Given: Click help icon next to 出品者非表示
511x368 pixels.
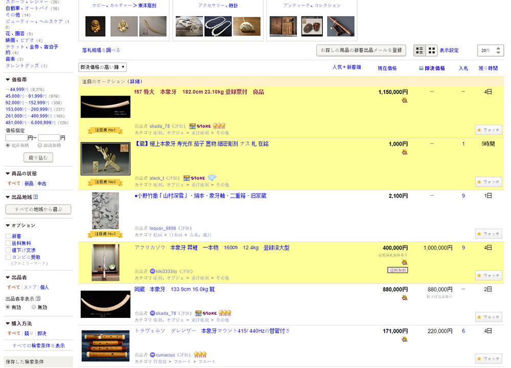Looking at the screenshot, I should 38,298.
